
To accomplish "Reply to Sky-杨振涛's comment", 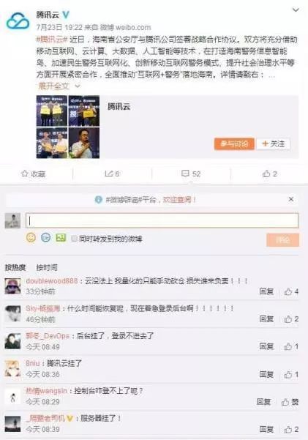I will point(266,318).
